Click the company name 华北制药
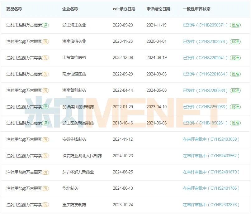This screenshot has width=251, height=214. click(x=70, y=189)
